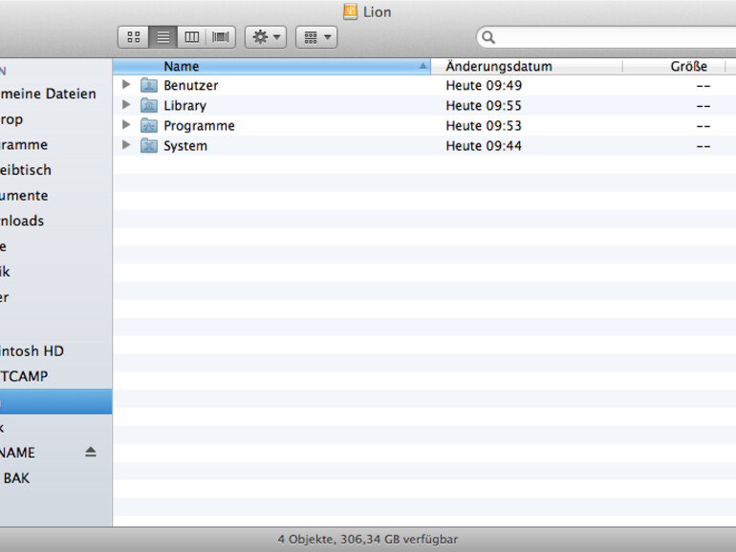Click date Heute 09:55
The height and width of the screenshot is (552, 736).
[484, 105]
